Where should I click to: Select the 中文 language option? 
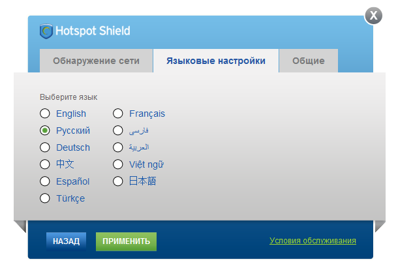[45, 164]
